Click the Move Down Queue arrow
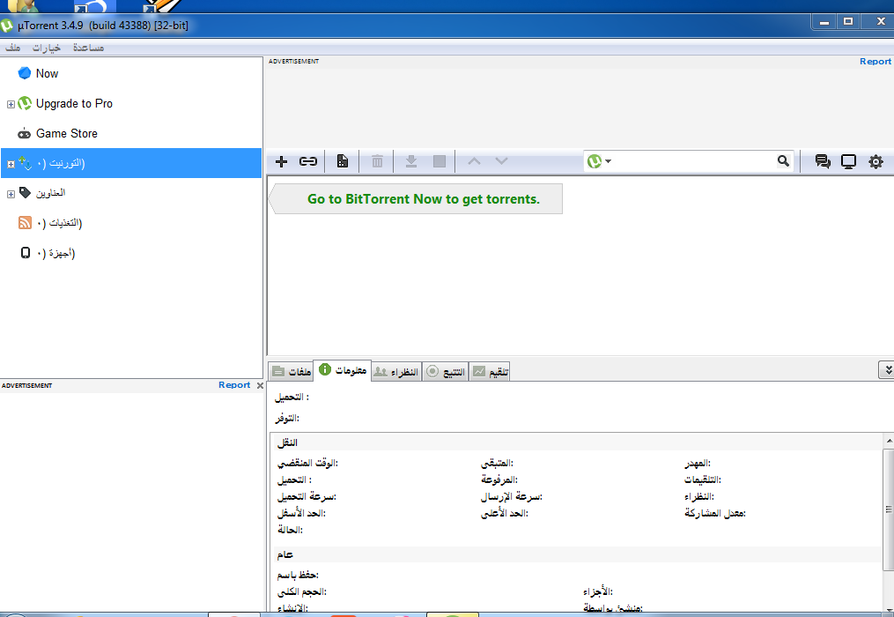This screenshot has width=894, height=617. pyautogui.click(x=501, y=161)
